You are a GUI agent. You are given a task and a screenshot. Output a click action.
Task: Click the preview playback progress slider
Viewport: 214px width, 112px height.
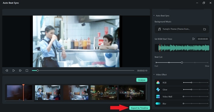point(83,70)
